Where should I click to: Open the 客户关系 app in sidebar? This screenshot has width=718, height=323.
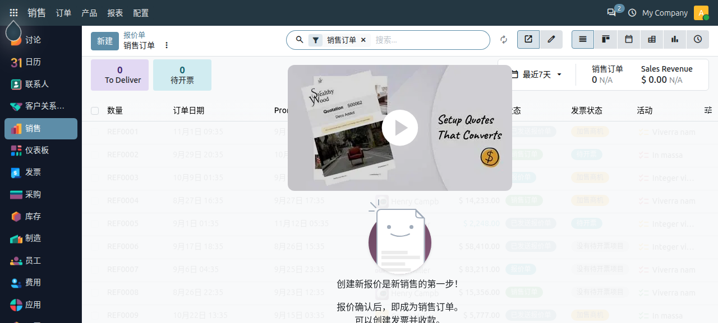point(41,106)
